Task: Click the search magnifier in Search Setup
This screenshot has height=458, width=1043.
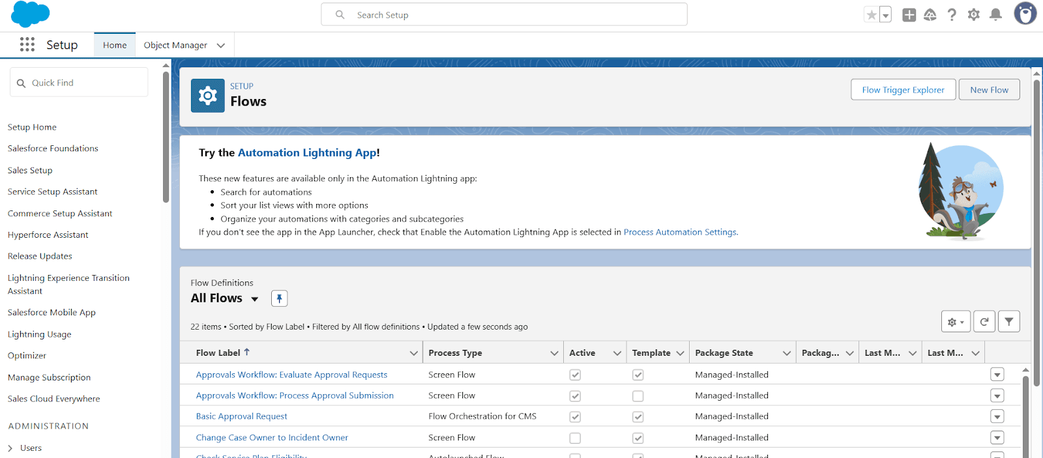Action: click(x=340, y=14)
